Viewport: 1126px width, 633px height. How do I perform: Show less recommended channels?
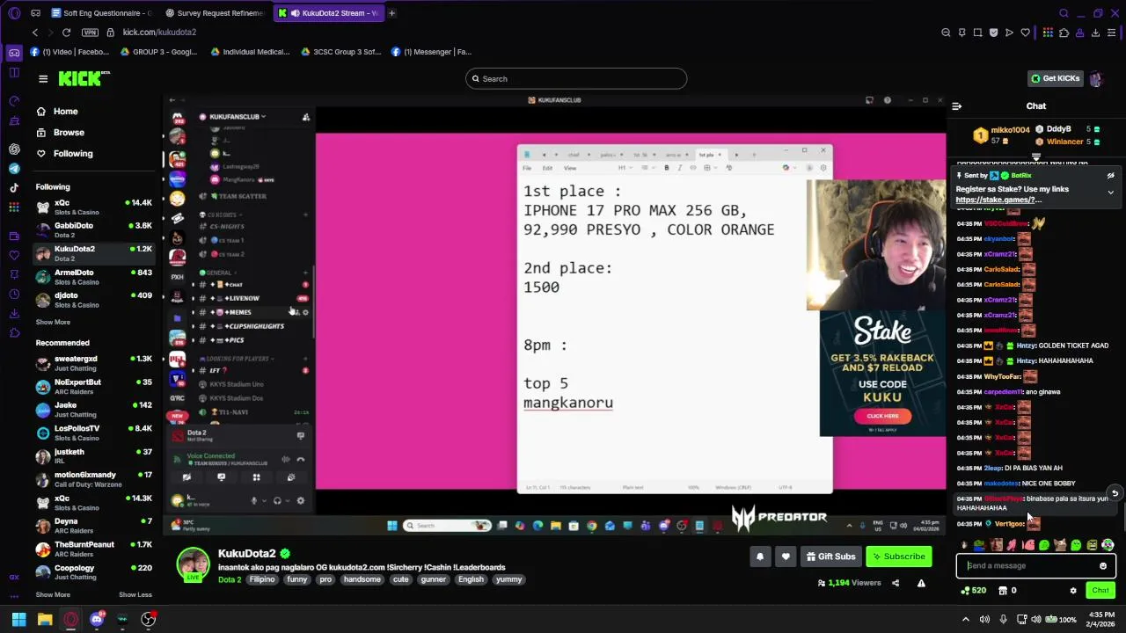point(135,595)
